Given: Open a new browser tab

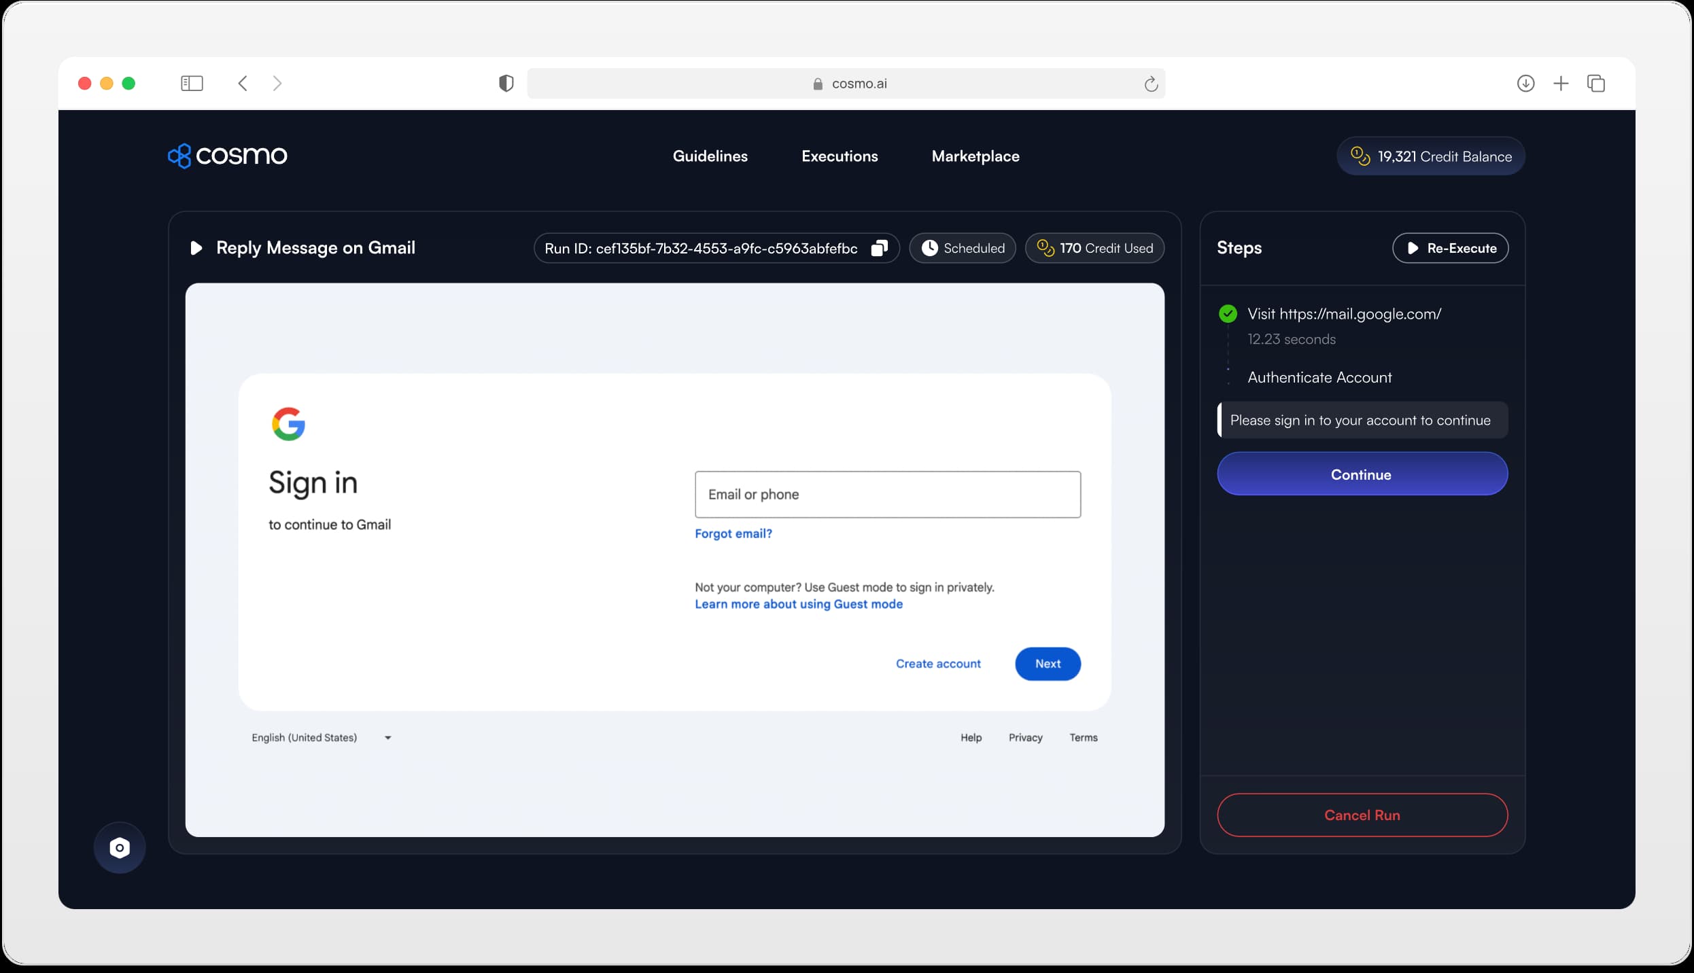Looking at the screenshot, I should [1561, 84].
